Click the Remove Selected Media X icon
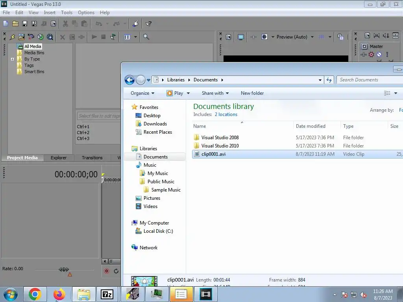This screenshot has width=403, height=302. (63, 37)
